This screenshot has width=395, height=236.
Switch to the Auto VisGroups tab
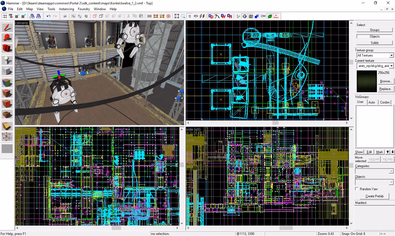tap(372, 102)
